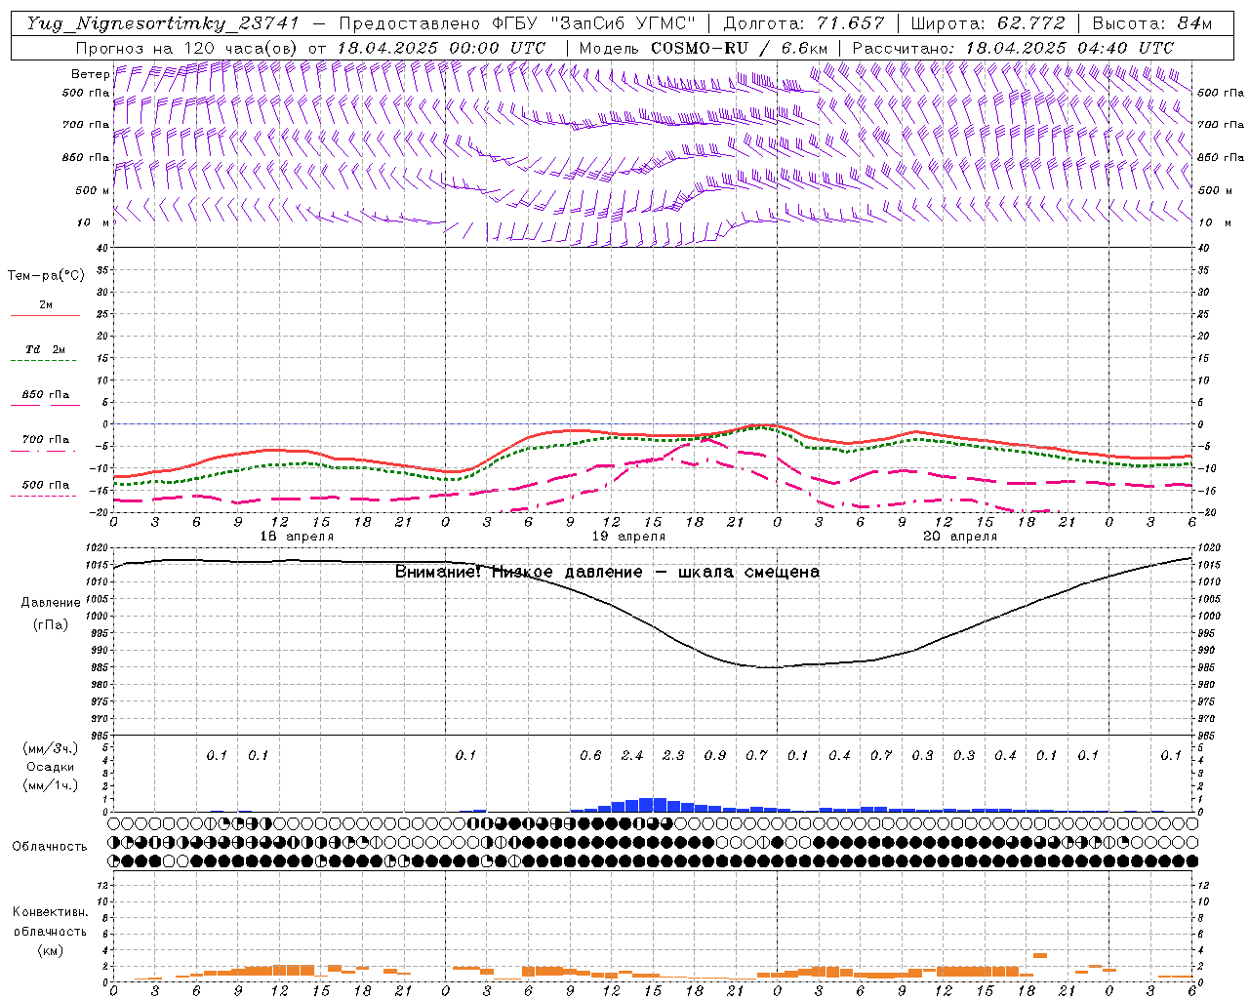Click the Облачность row label
This screenshot has width=1249, height=999.
coord(50,846)
